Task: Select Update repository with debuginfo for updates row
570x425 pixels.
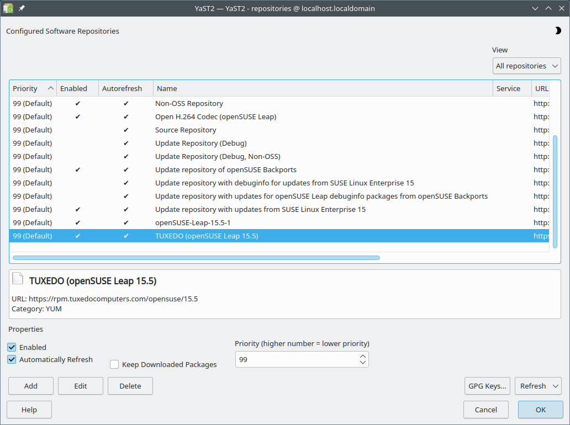Action: pyautogui.click(x=279, y=183)
